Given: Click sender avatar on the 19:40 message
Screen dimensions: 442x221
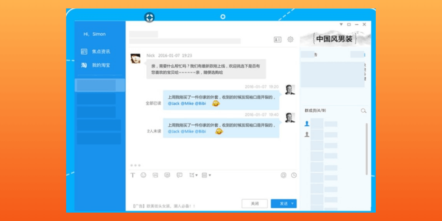Looking at the screenshot, I should (x=290, y=118).
